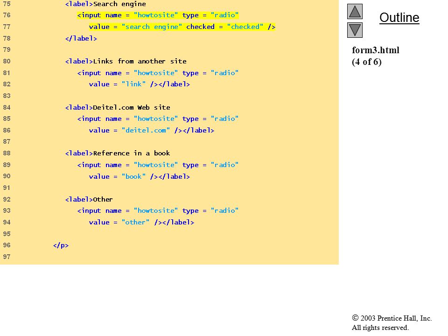This screenshot has width=448, height=336.
Task: Click the checked attribute on line 77
Action: click(x=224, y=27)
